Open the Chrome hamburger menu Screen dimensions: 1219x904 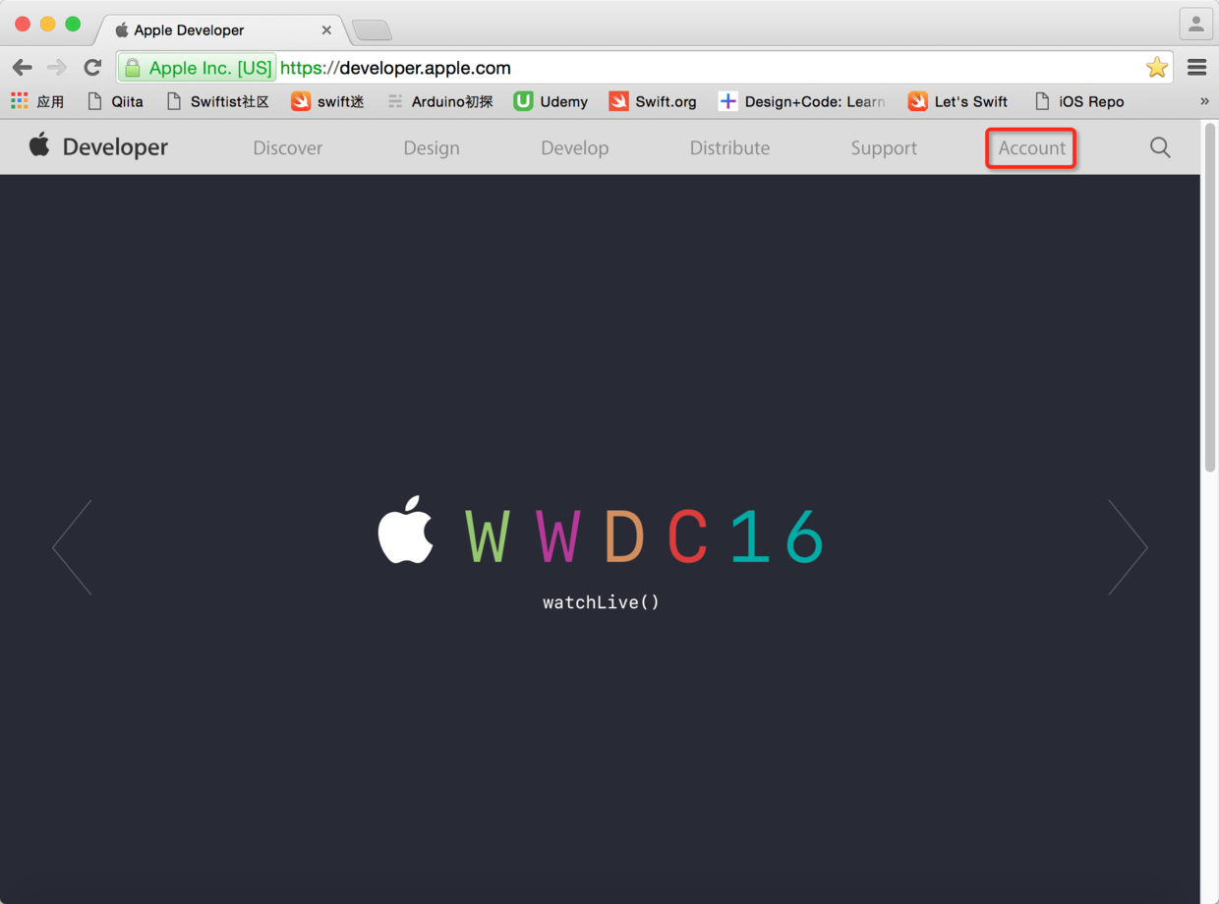[1196, 68]
